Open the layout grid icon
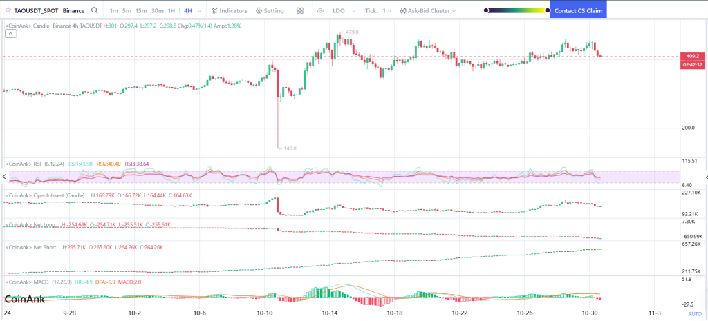The image size is (708, 321). pyautogui.click(x=299, y=11)
